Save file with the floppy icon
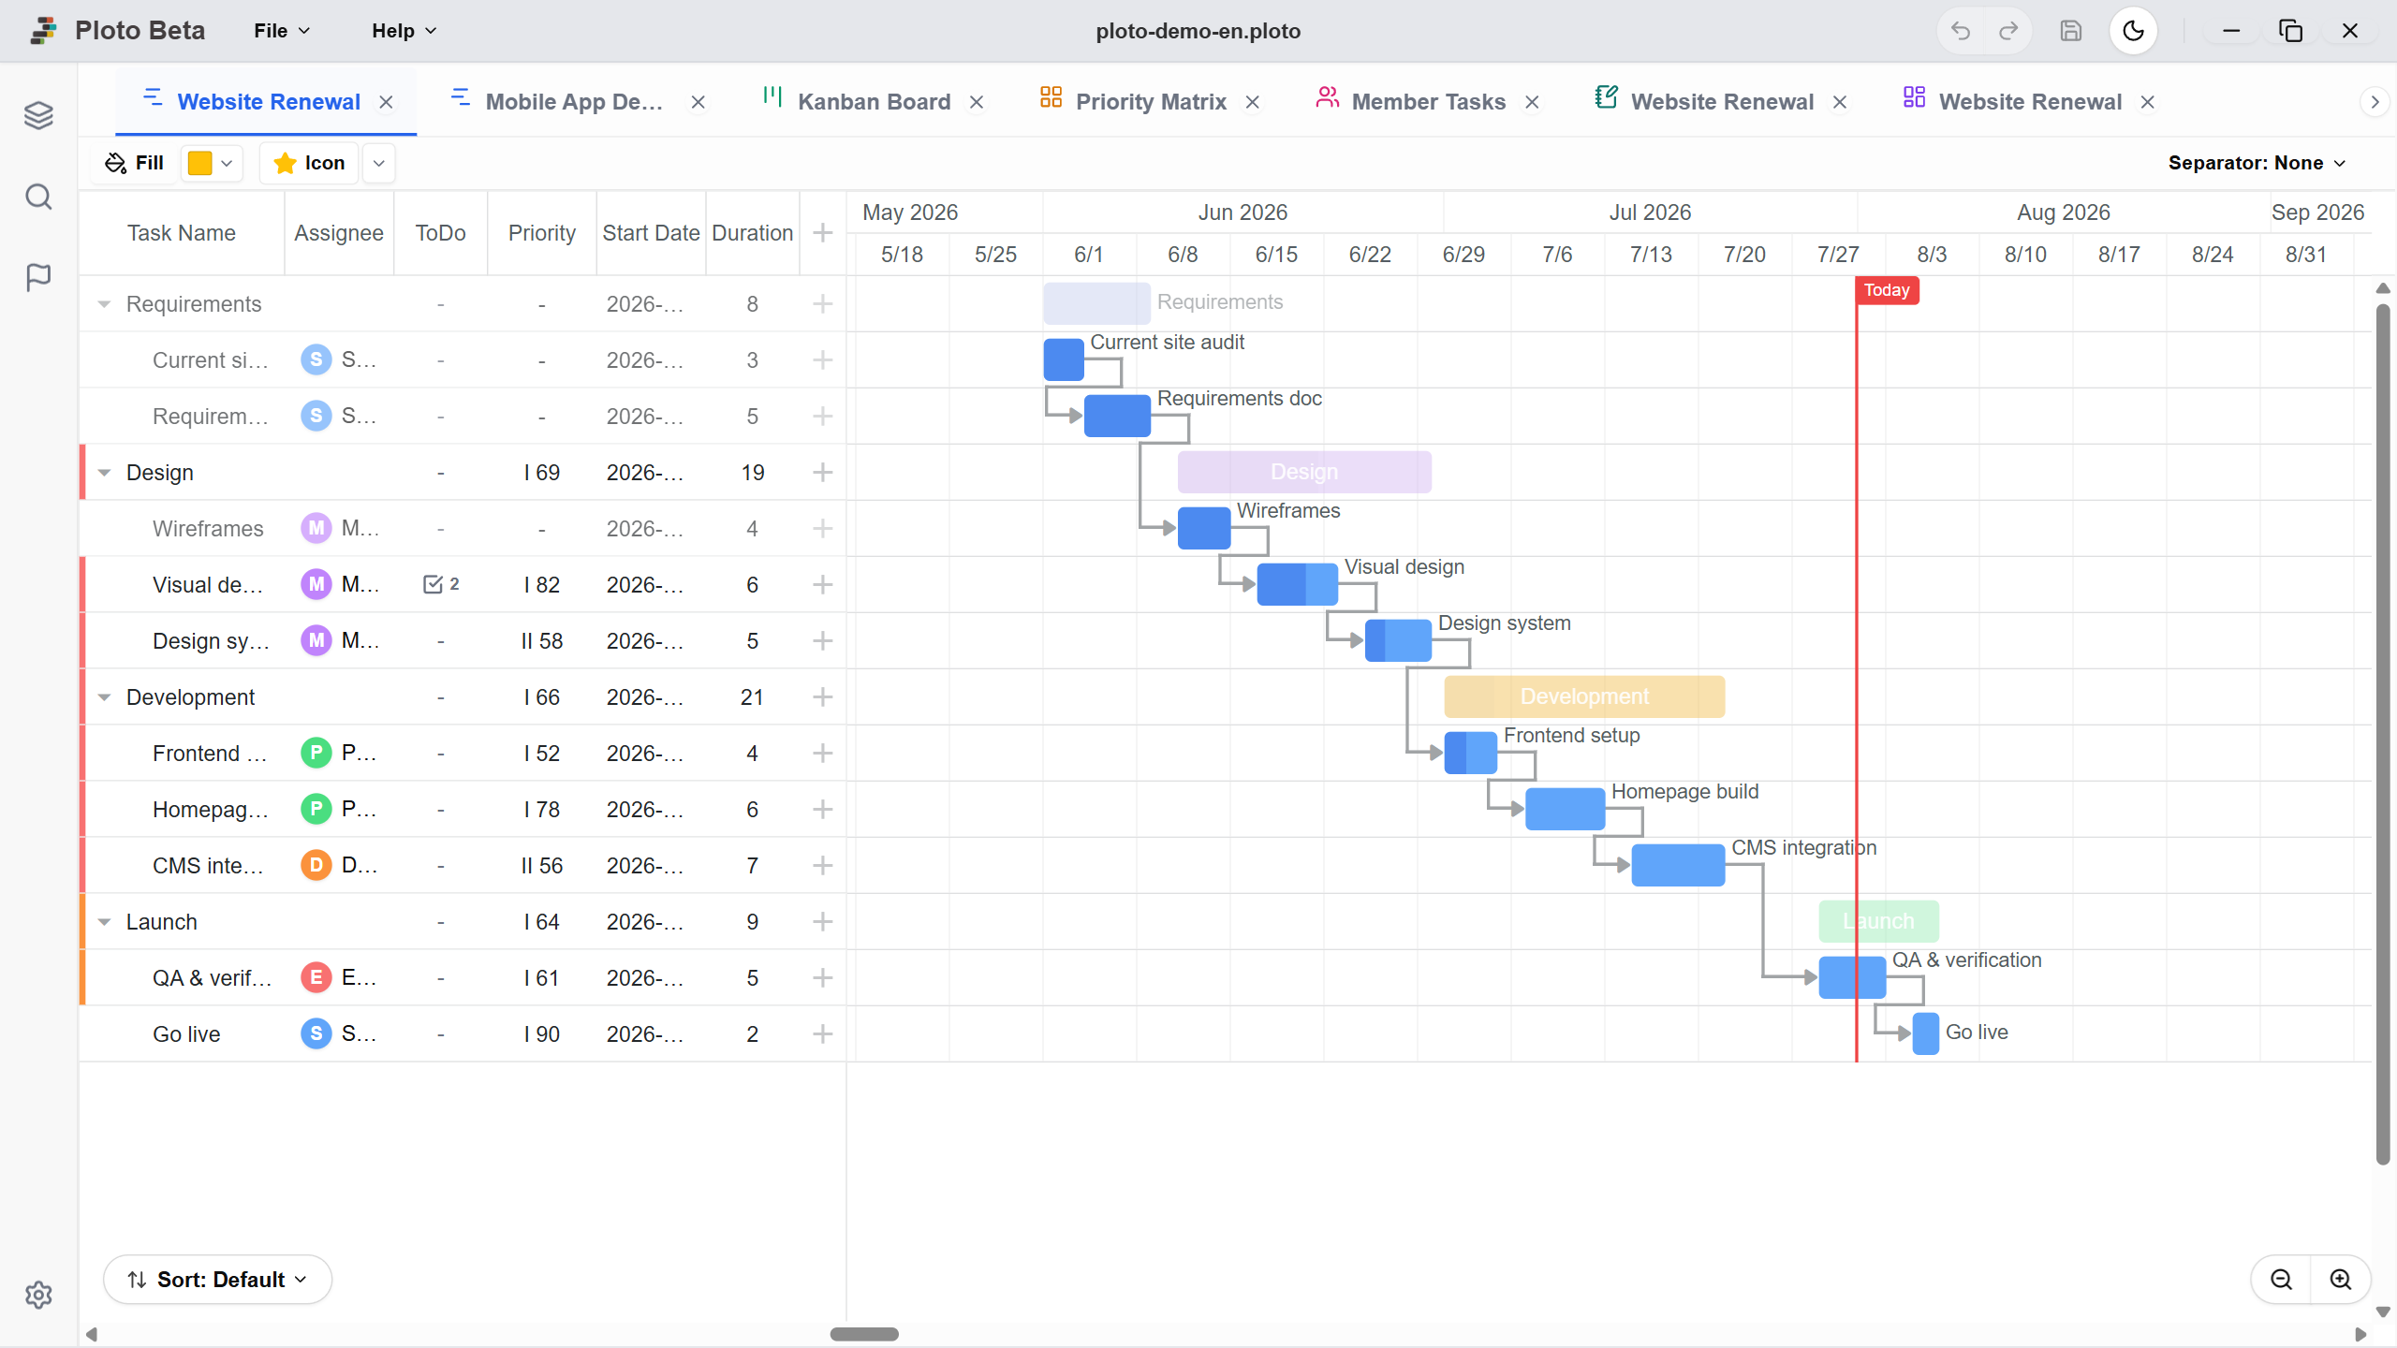The height and width of the screenshot is (1348, 2397). pos(2070,31)
